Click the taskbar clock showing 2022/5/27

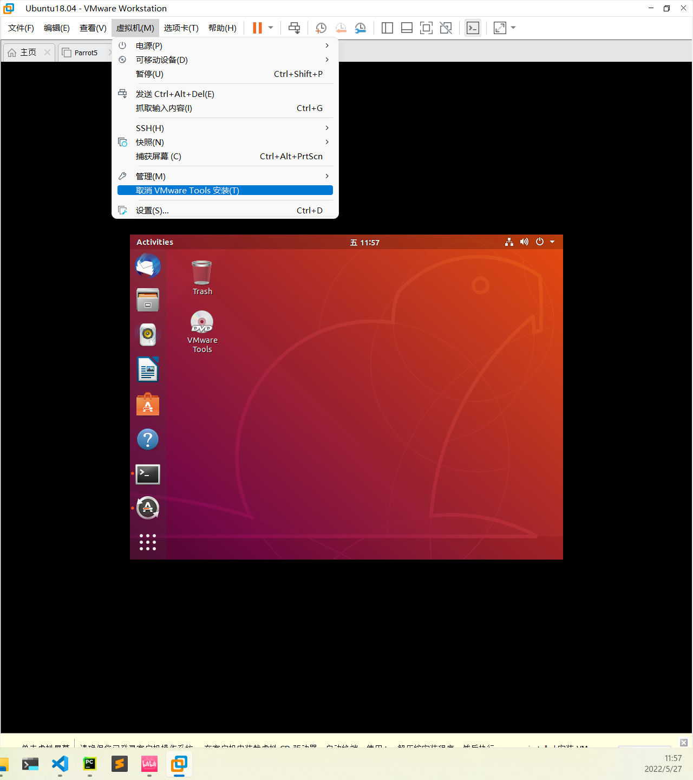[x=663, y=764]
